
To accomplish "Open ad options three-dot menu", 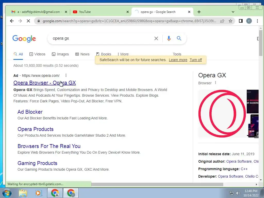I will click(66, 75).
